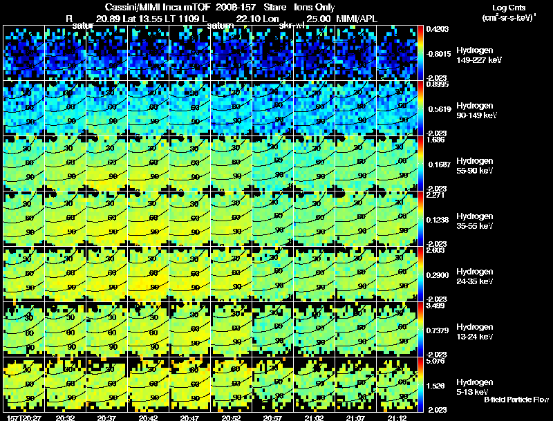This screenshot has height=421, width=553.
Task: Click the 1.528 colorbar midpoint value
Action: [435, 386]
